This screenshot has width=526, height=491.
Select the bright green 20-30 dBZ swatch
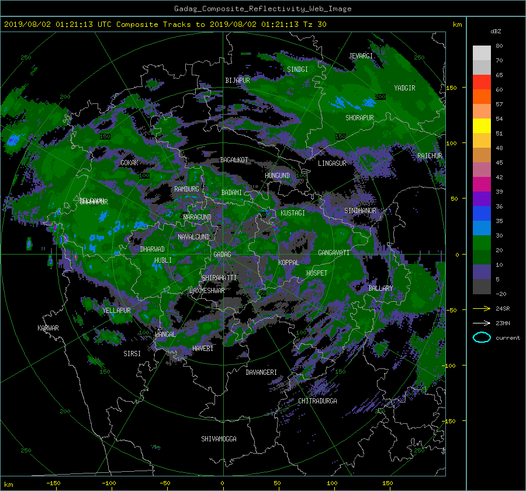point(482,242)
